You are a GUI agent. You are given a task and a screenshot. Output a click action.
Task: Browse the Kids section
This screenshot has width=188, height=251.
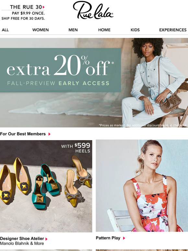(135, 30)
